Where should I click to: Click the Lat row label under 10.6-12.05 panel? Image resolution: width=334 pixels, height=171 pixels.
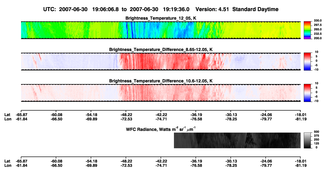tap(7, 115)
